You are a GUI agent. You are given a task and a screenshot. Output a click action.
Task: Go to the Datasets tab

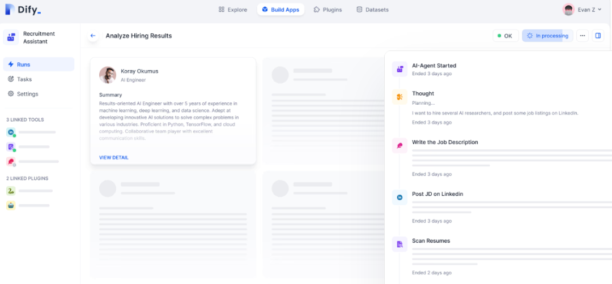[x=372, y=10]
